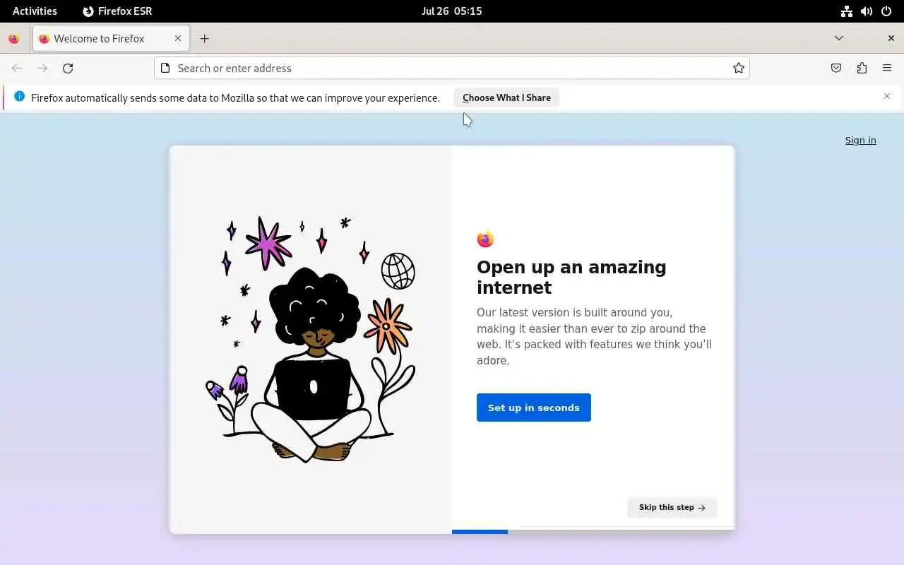Open a new tab with plus icon
904x565 pixels.
pos(204,39)
